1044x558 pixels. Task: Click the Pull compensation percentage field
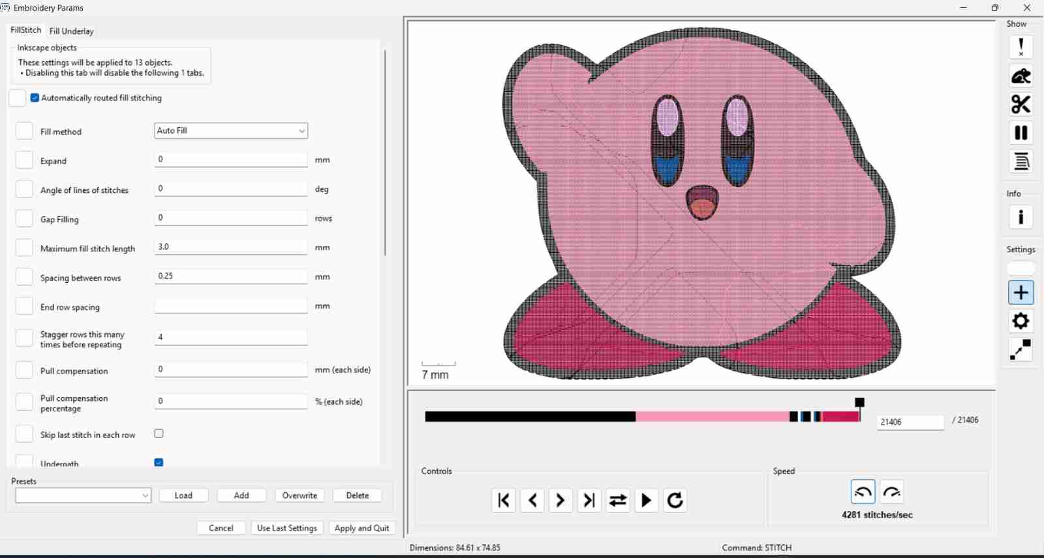tap(231, 402)
